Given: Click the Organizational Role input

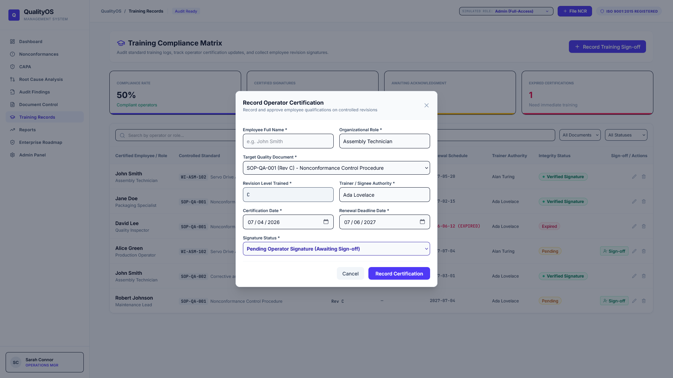Looking at the screenshot, I should click(x=385, y=141).
